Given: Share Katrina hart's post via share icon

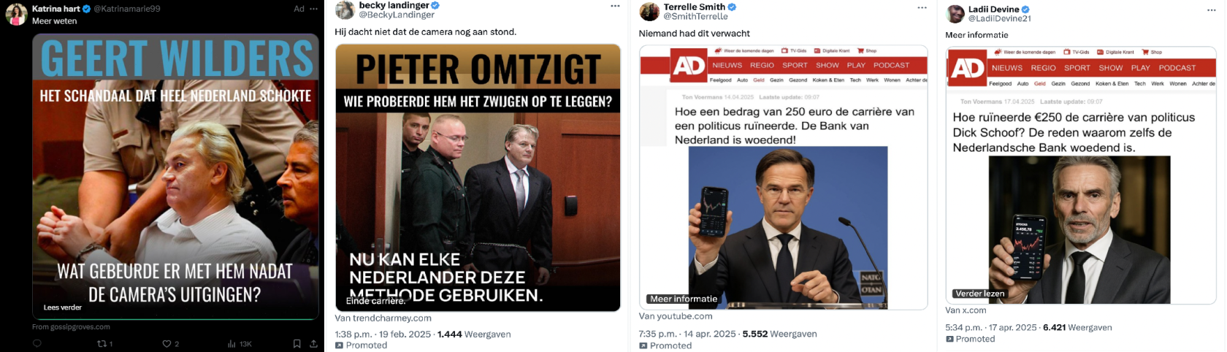Looking at the screenshot, I should click(x=313, y=343).
